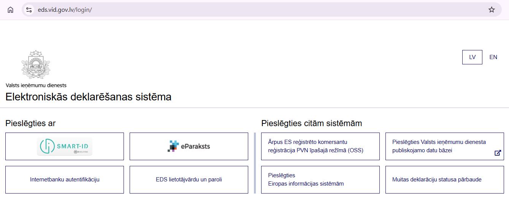Open Pieslēgties Eiropas informācijas sistēmām
Screen dimensions: 509x203
pos(320,180)
